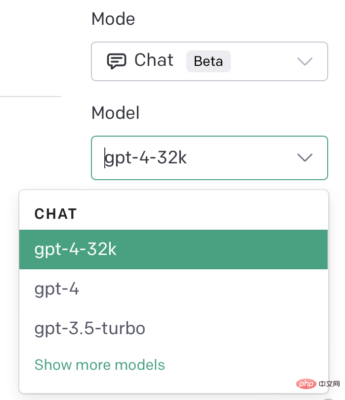Click the red php logo watermark
The height and width of the screenshot is (400, 345).
coord(306,384)
